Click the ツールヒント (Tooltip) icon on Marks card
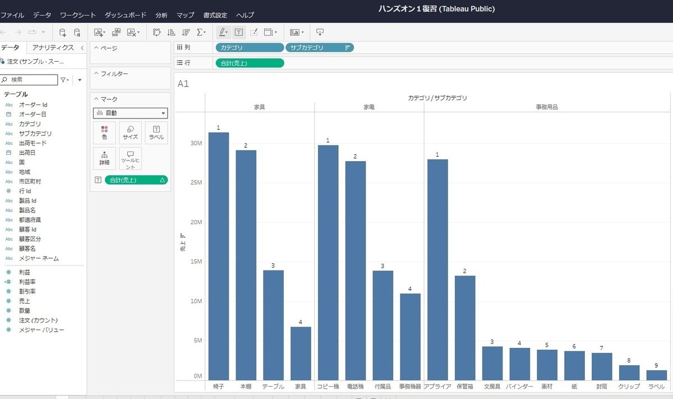 (x=130, y=158)
